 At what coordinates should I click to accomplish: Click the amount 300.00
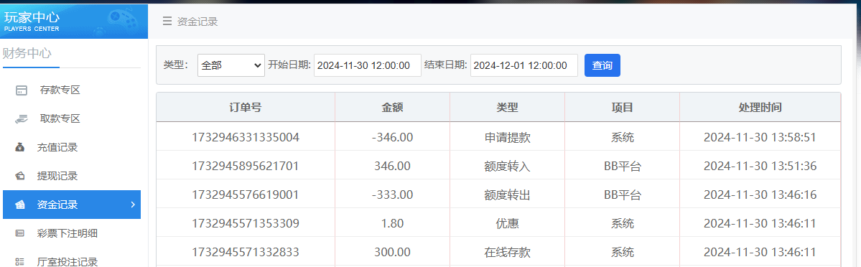[392, 252]
